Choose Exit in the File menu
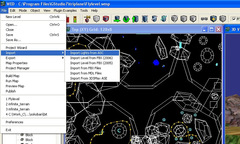This screenshot has width=240, height=144. tap(33, 130)
